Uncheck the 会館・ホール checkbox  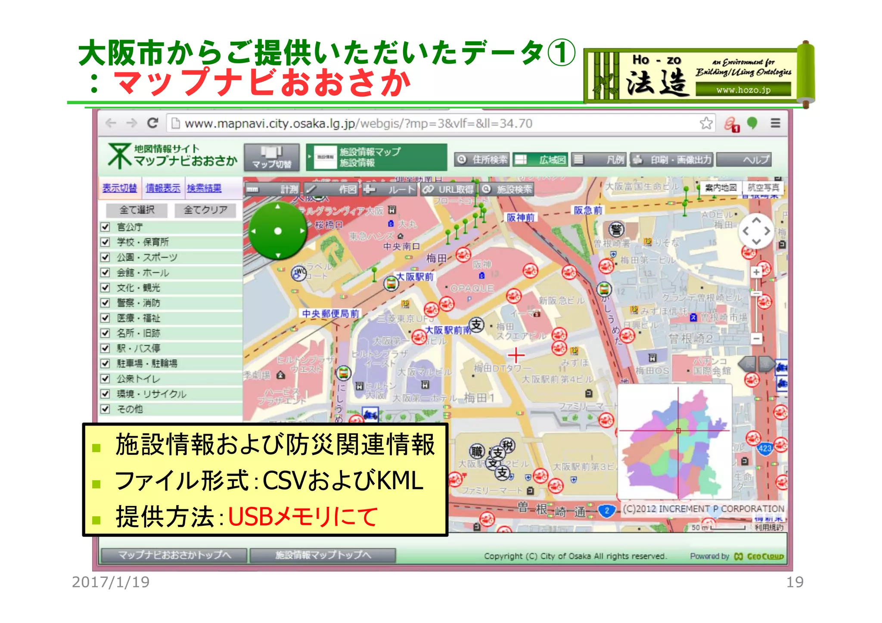(105, 272)
